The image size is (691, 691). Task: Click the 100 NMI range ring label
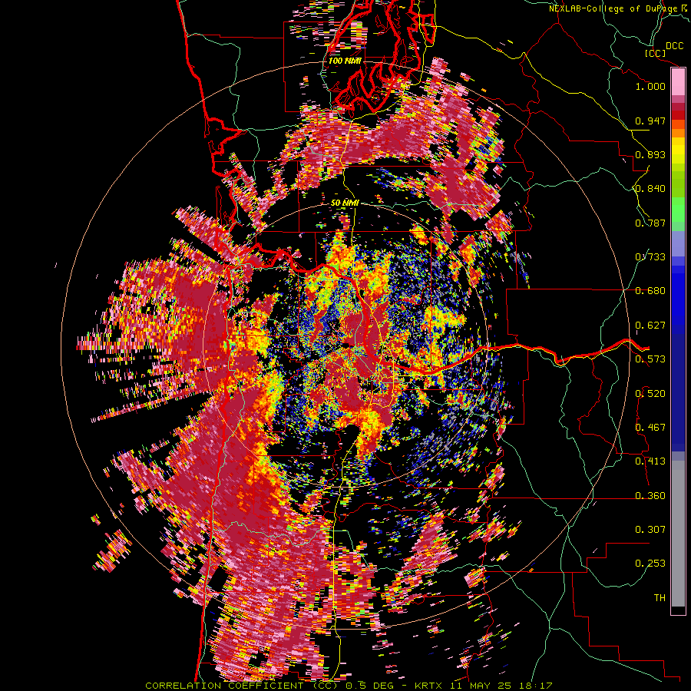345,61
